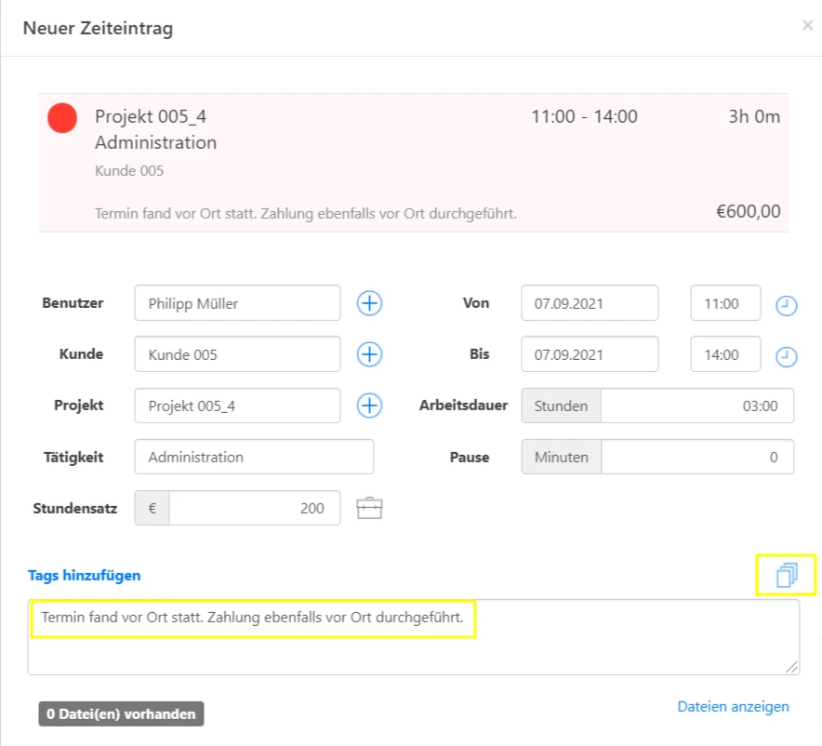Open Tags hinzufügen
Image resolution: width=822 pixels, height=746 pixels.
point(83,575)
